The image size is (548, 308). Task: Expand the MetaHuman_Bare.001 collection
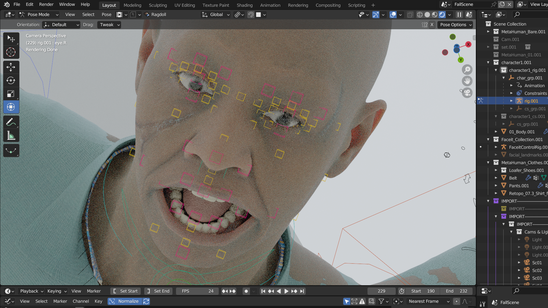[488, 32]
